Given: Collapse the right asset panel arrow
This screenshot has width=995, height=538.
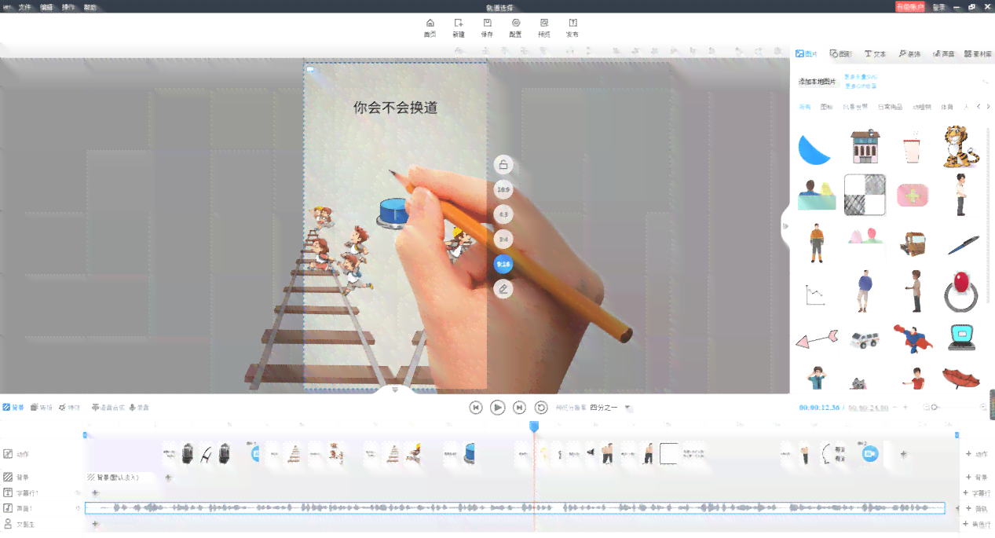Looking at the screenshot, I should (x=785, y=225).
